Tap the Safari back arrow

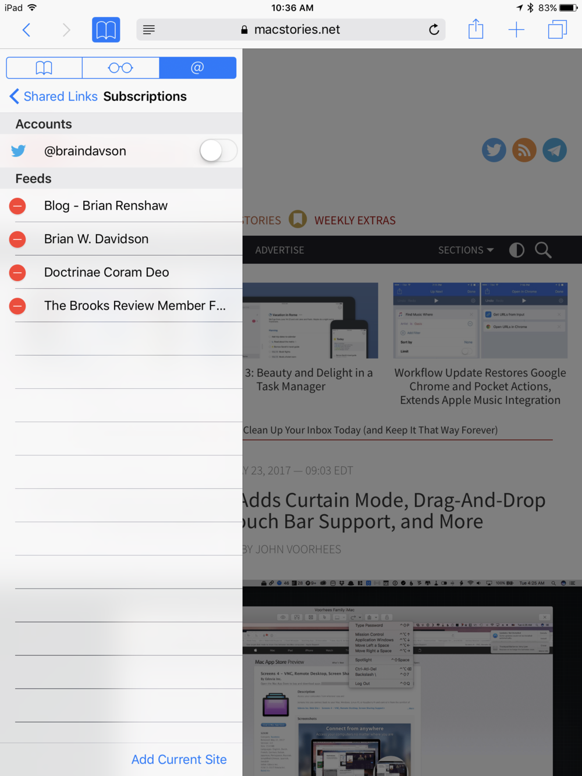pyautogui.click(x=26, y=30)
